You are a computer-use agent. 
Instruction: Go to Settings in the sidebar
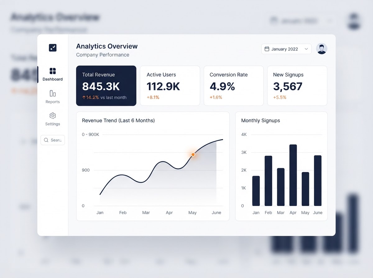click(x=53, y=119)
